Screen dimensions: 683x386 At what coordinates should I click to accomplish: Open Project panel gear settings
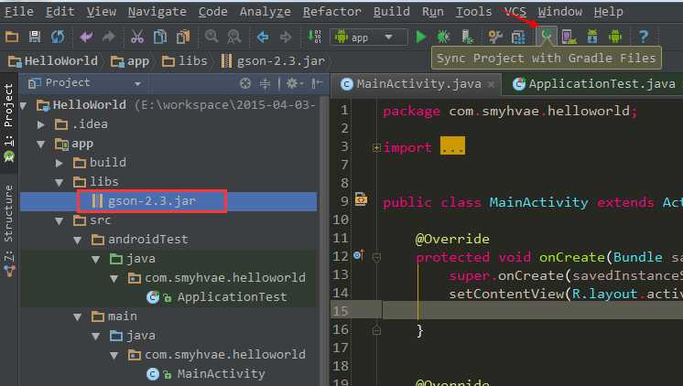(x=295, y=83)
